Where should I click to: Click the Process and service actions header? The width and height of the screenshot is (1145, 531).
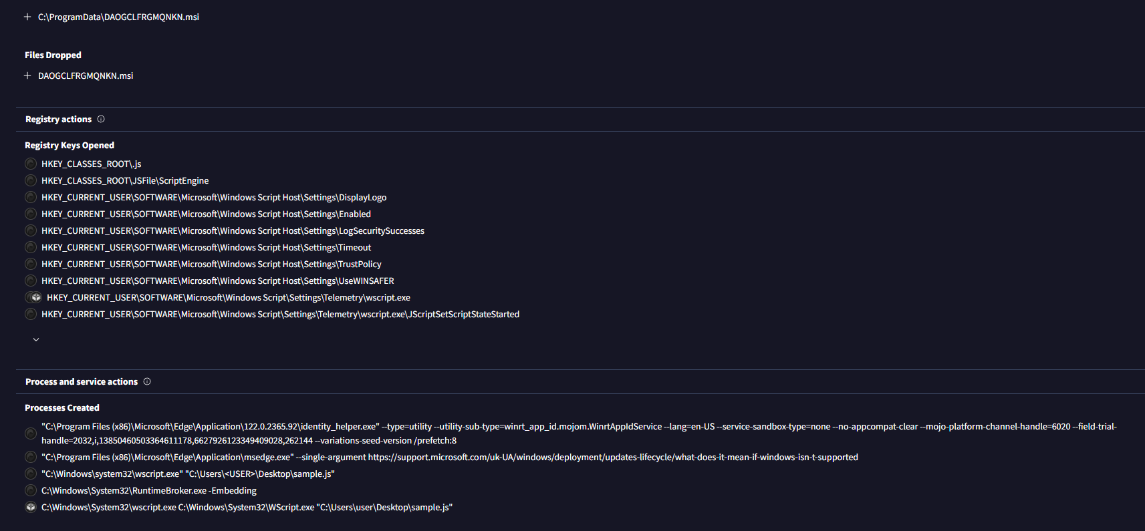[82, 381]
